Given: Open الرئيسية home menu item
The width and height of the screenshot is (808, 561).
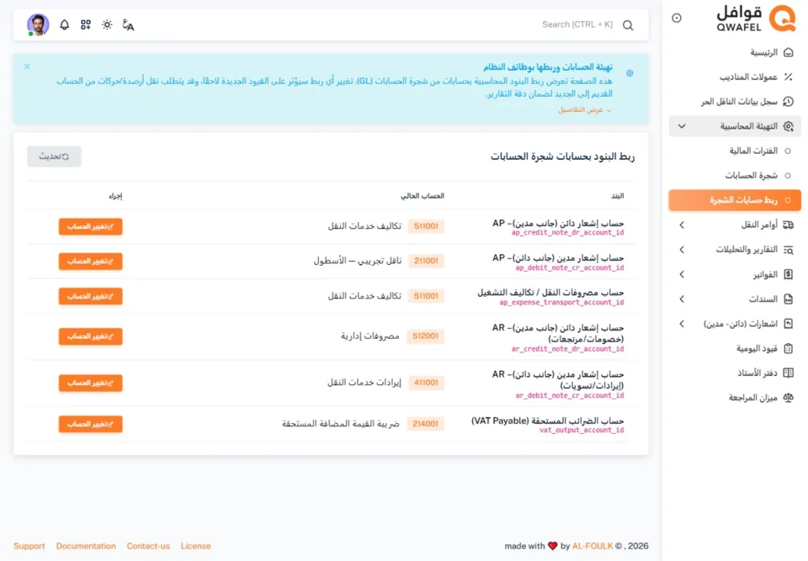Looking at the screenshot, I should pyautogui.click(x=735, y=52).
